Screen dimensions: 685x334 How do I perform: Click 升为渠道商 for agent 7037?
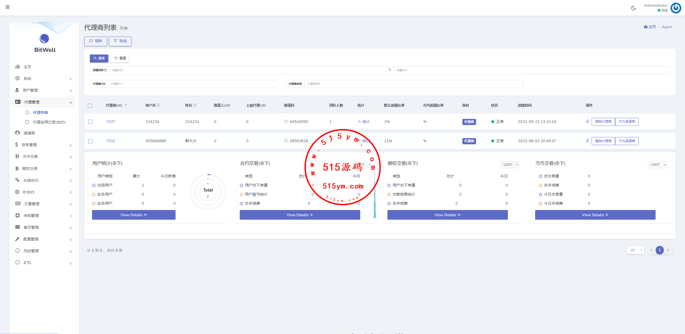coord(627,122)
